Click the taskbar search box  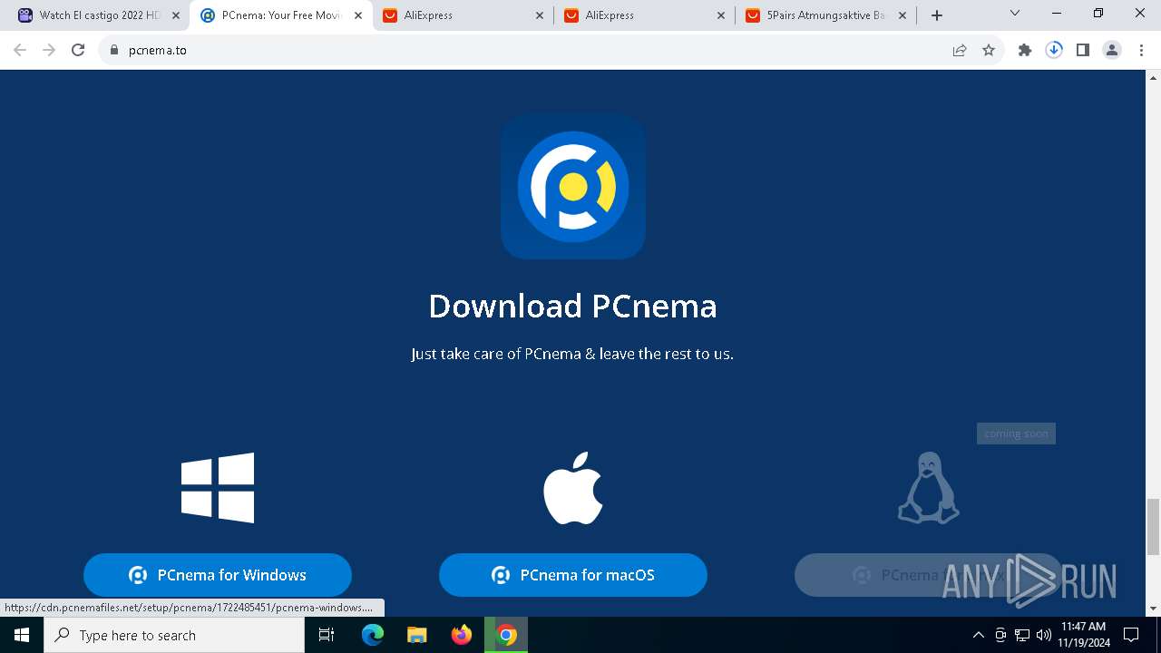(174, 635)
